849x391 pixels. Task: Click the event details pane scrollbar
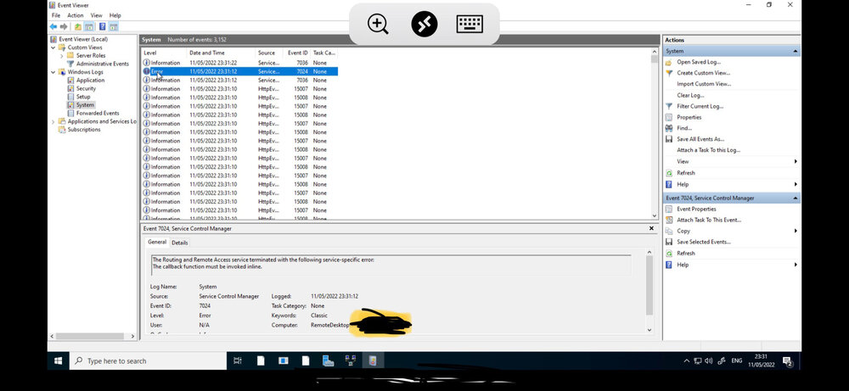(x=649, y=287)
